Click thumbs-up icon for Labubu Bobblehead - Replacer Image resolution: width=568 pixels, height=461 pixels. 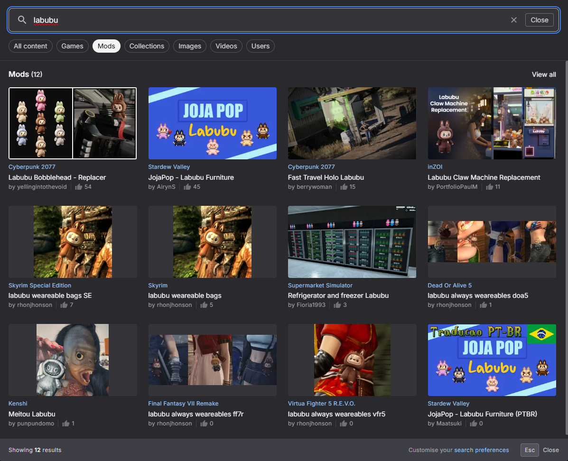click(79, 187)
